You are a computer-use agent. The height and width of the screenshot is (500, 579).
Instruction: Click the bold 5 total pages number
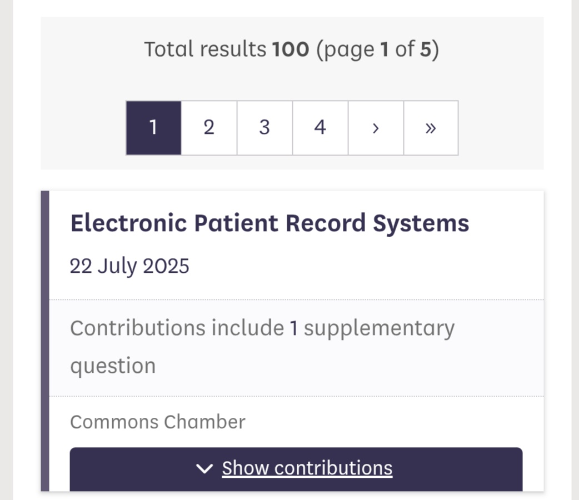(426, 49)
